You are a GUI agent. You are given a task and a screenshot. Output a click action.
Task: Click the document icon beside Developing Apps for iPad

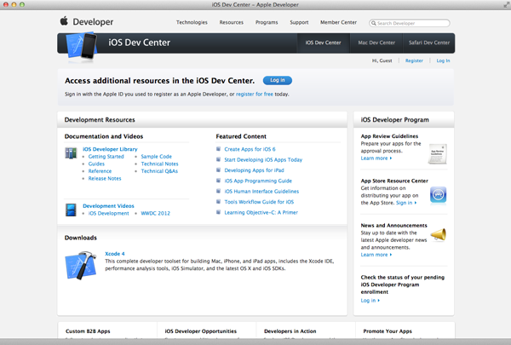[x=218, y=170]
